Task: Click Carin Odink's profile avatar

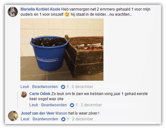Action: [24, 94]
